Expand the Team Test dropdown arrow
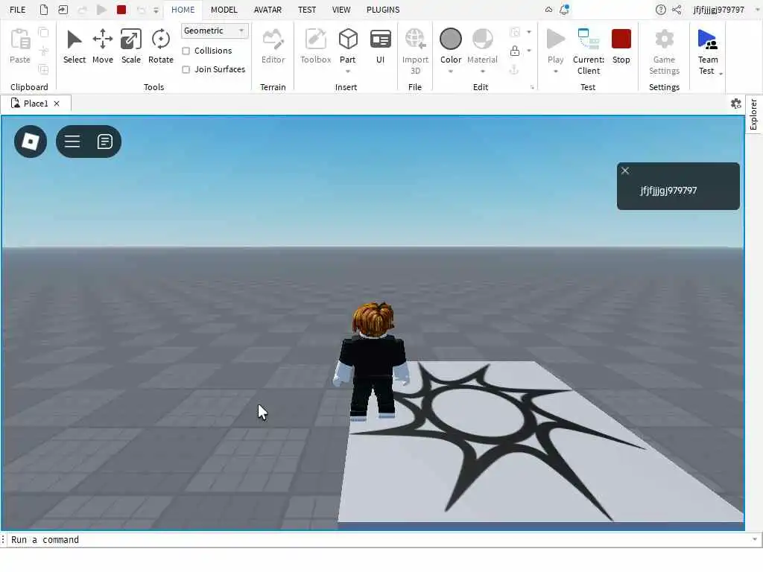The width and height of the screenshot is (763, 572). [721, 74]
